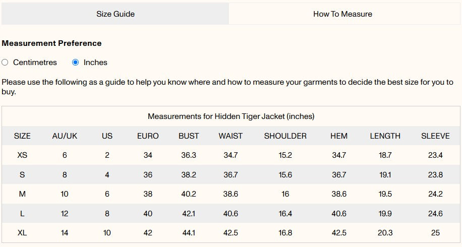Click the Hidden Tiger Jacket table title
Viewport: 462px width, 247px height.
231,116
